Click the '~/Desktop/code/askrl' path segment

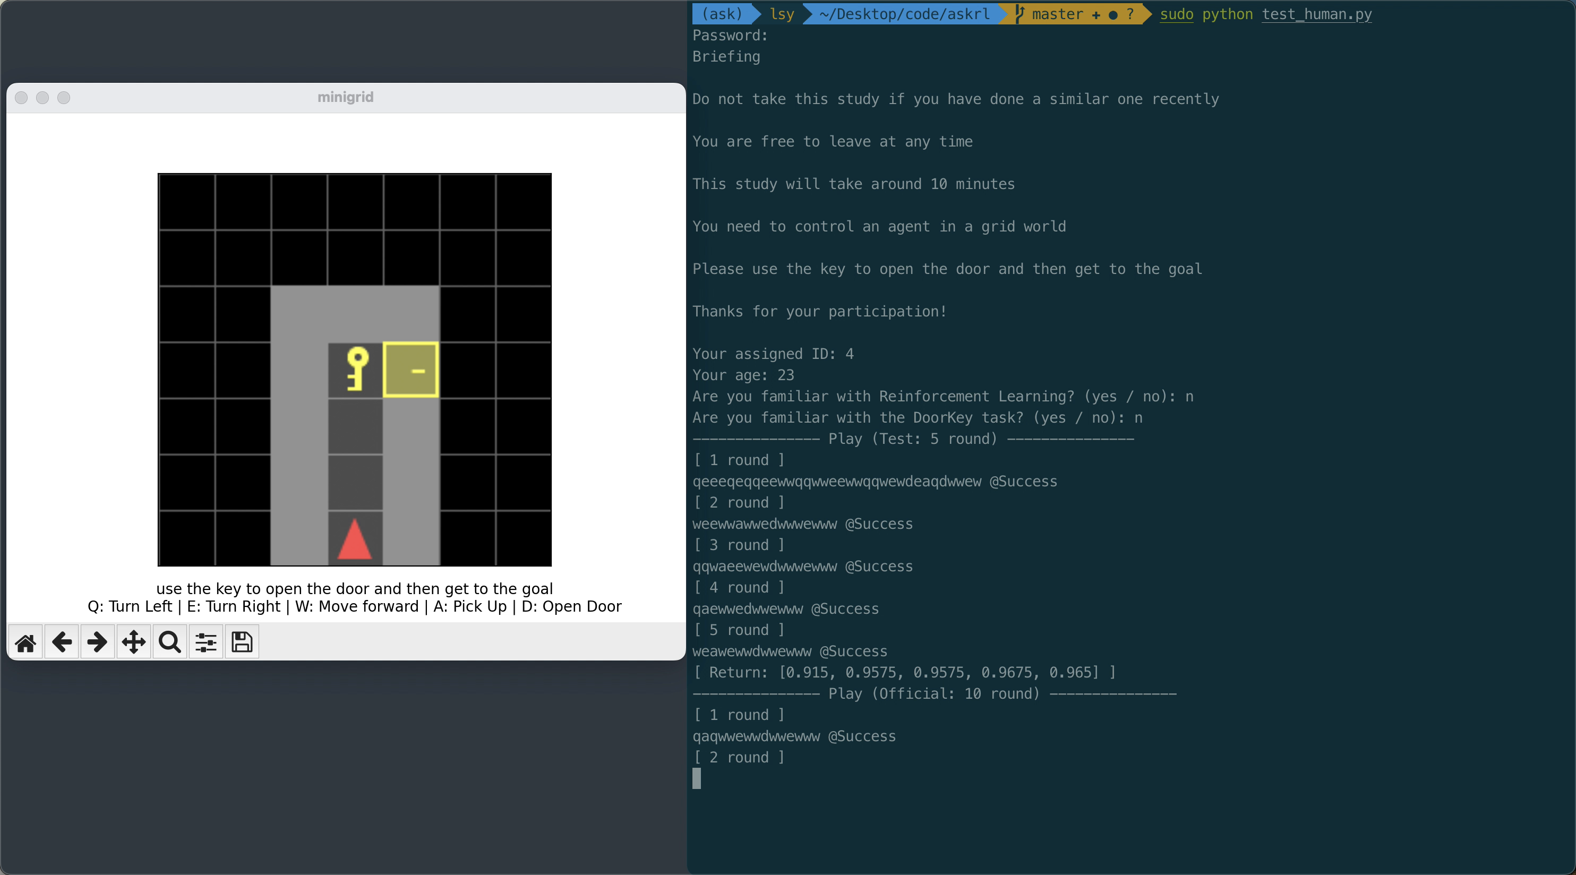pyautogui.click(x=904, y=14)
